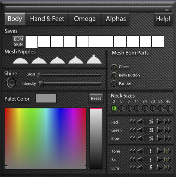Click the BOM SKIN button

click(19, 42)
